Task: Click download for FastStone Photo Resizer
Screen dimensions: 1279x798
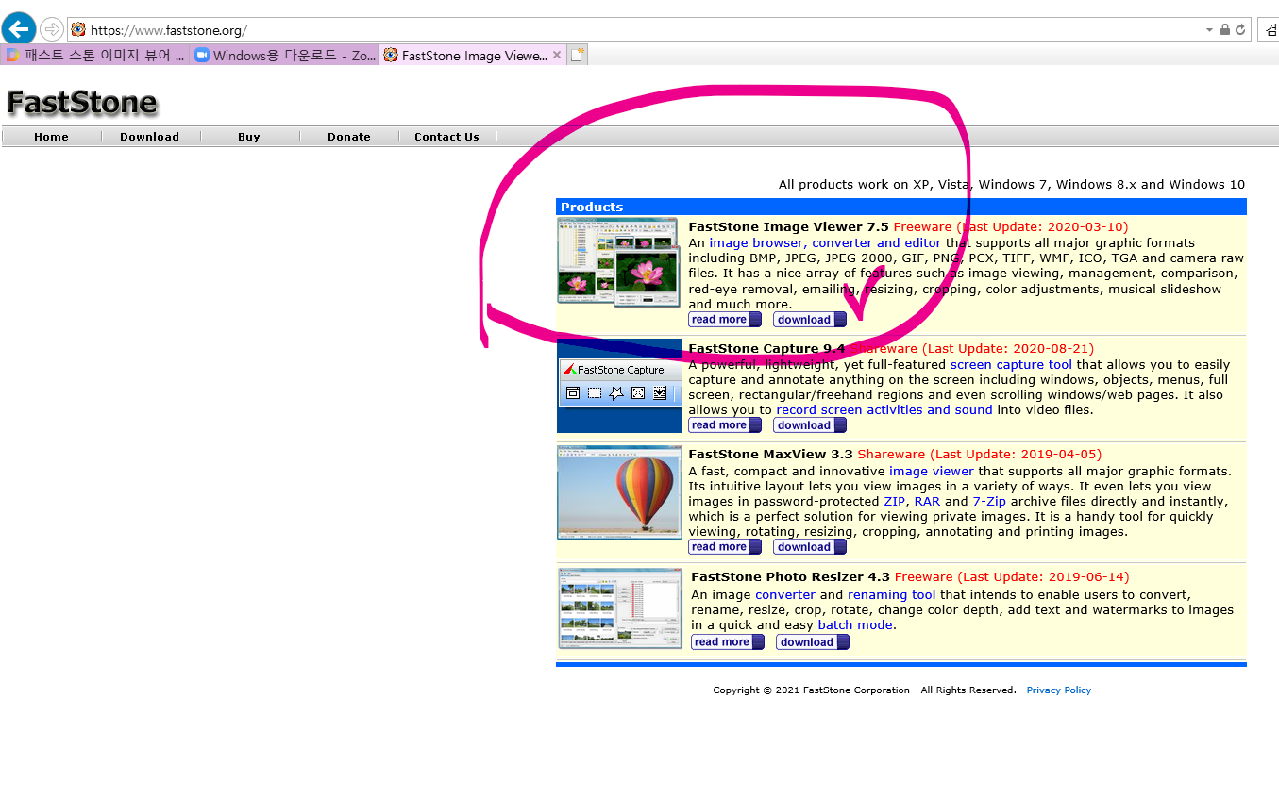Action: point(812,642)
